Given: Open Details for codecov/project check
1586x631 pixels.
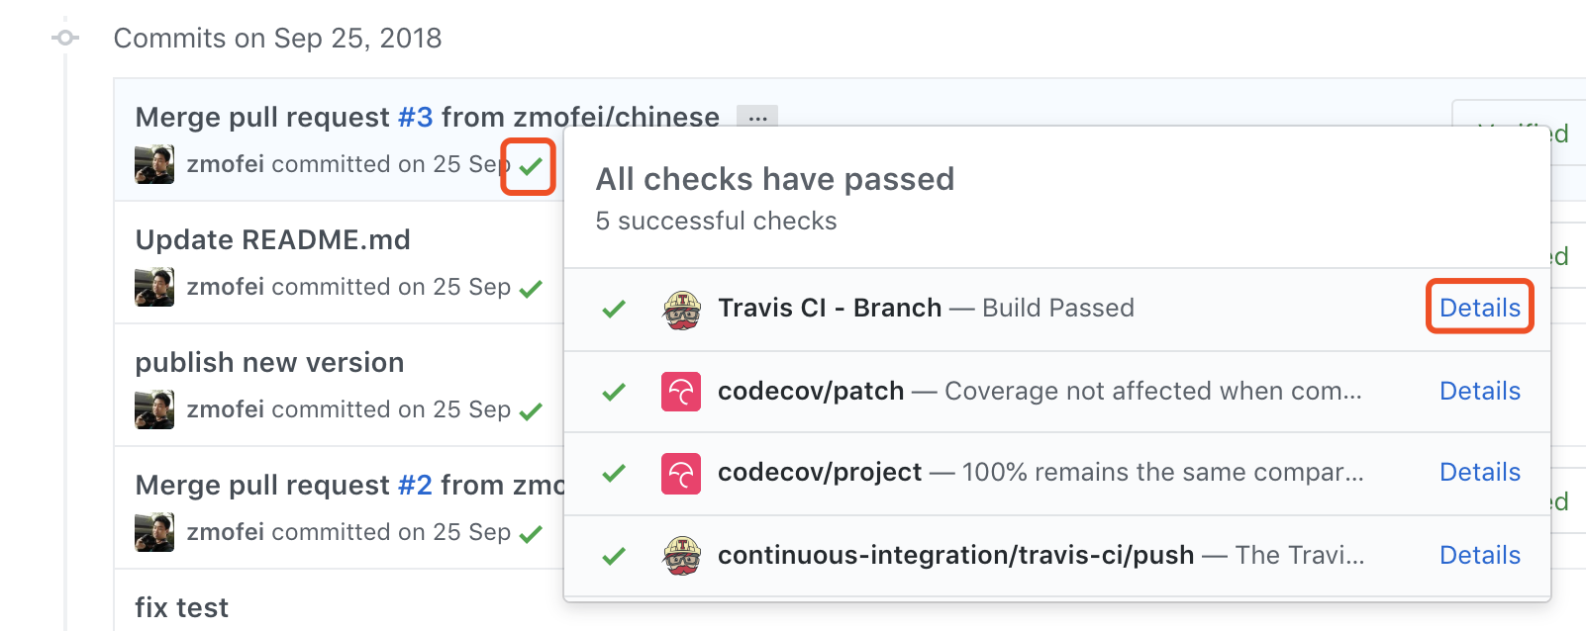Looking at the screenshot, I should (x=1480, y=472).
